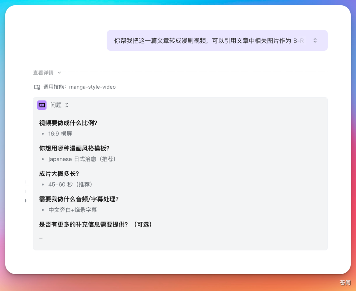Screen dimensions: 356x291
Task: Click the 需要我做什么音频/字幕处理 heading
Action: tap(78, 199)
